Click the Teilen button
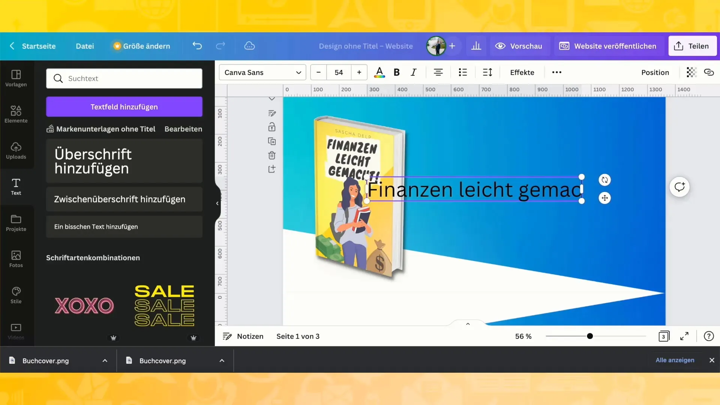 point(693,46)
